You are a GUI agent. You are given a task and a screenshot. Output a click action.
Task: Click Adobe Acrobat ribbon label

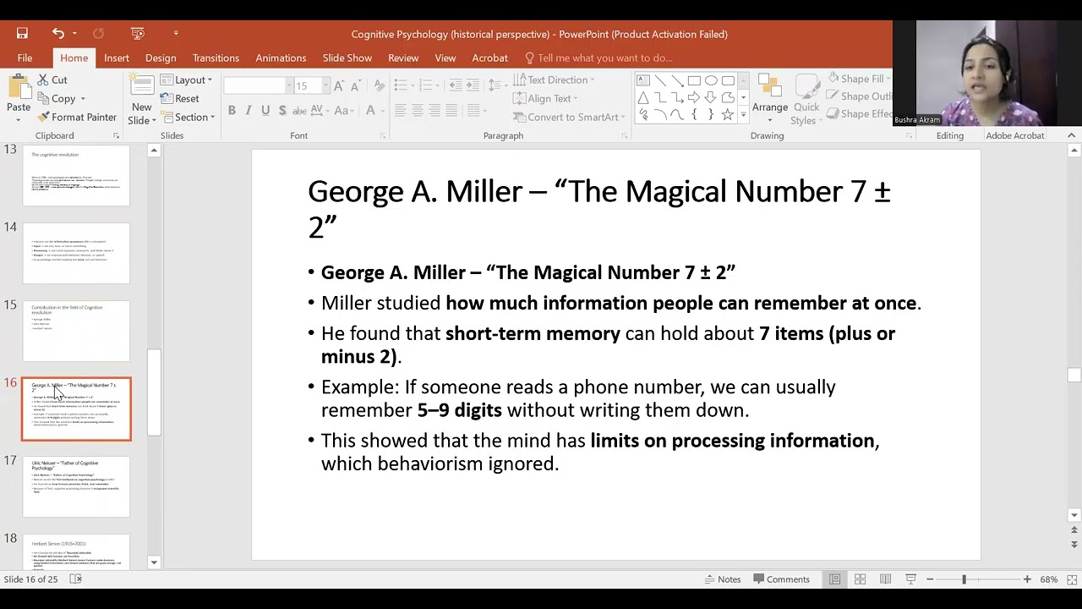[1014, 135]
